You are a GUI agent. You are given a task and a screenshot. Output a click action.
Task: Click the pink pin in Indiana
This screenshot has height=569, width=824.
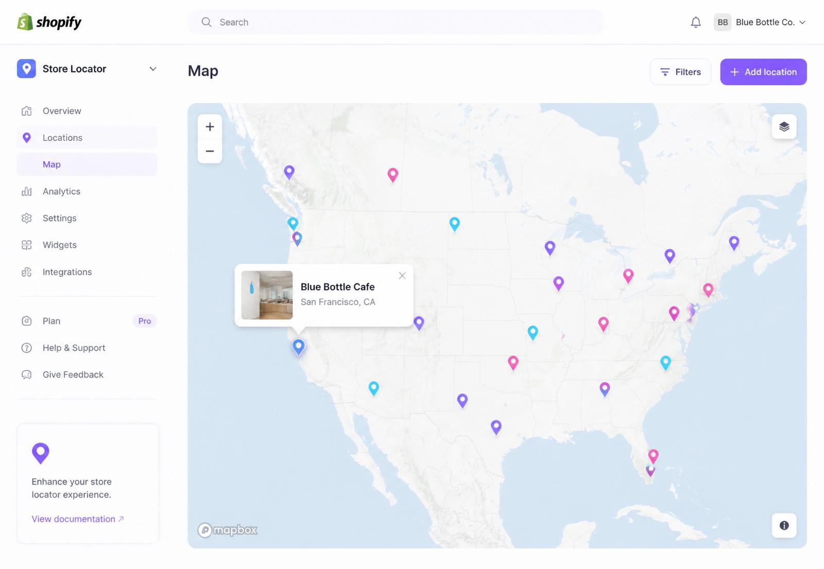(603, 324)
